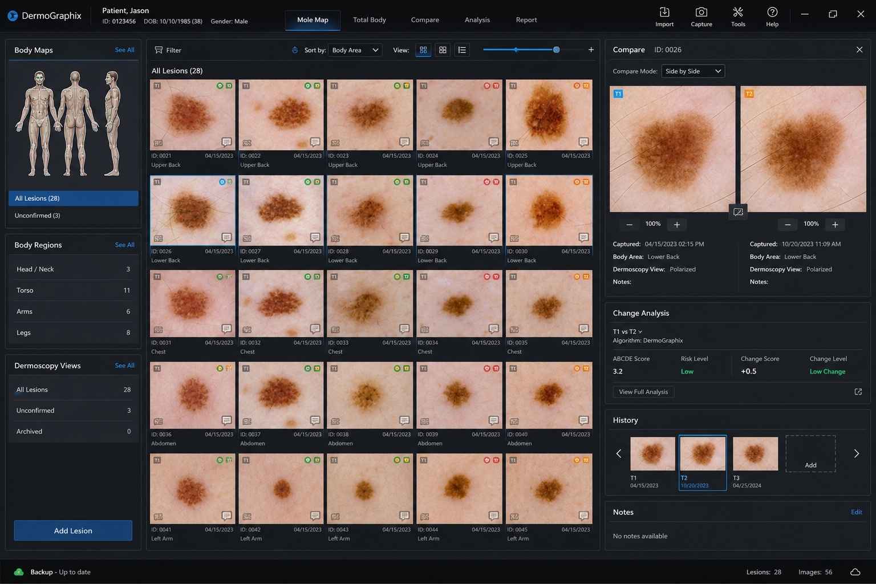The height and width of the screenshot is (584, 876).
Task: Select the Archived dermoscopy view row
Action: point(74,432)
